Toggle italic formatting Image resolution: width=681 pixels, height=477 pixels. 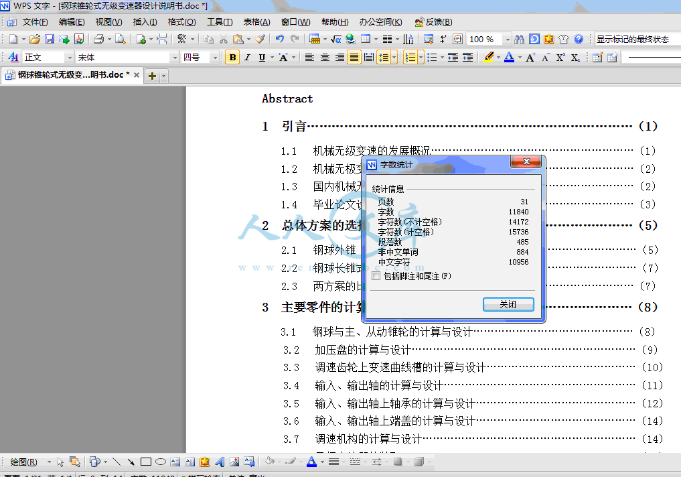pos(248,58)
